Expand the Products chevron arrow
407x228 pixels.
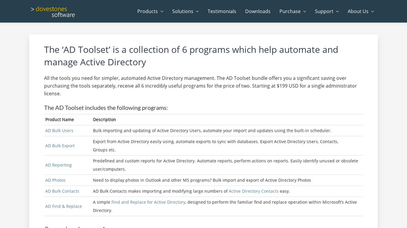pyautogui.click(x=162, y=12)
